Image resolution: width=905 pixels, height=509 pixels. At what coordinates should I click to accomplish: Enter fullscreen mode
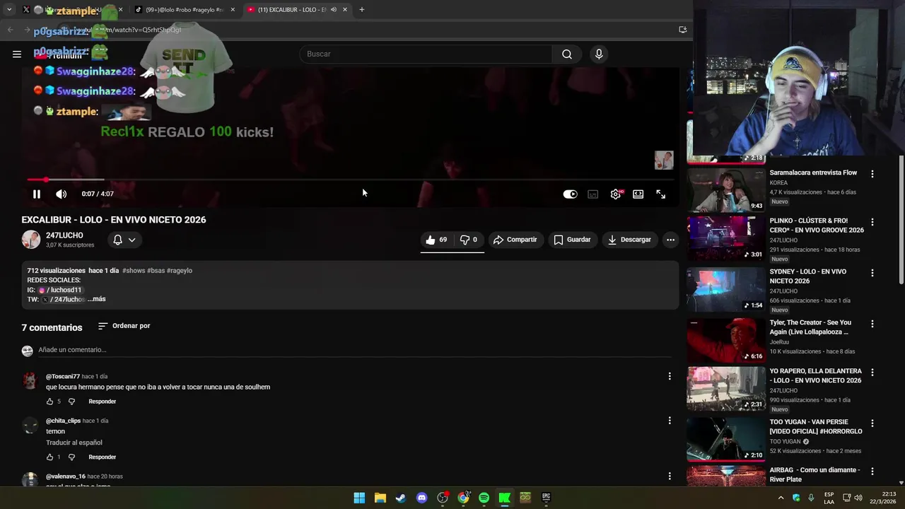(661, 194)
